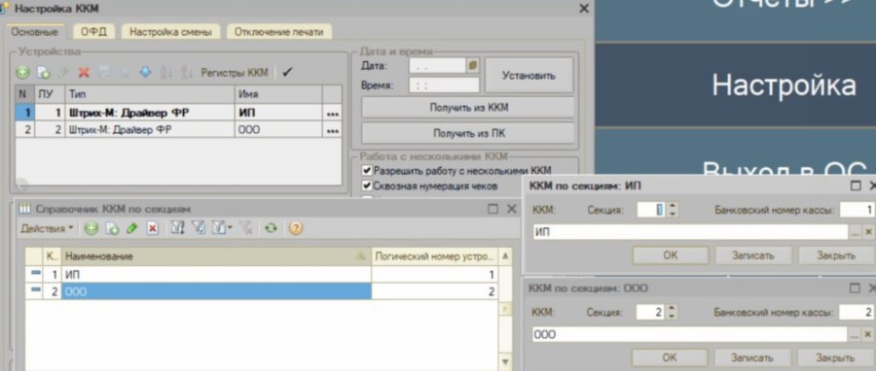Click the Время input field
The height and width of the screenshot is (371, 876).
pyautogui.click(x=444, y=85)
